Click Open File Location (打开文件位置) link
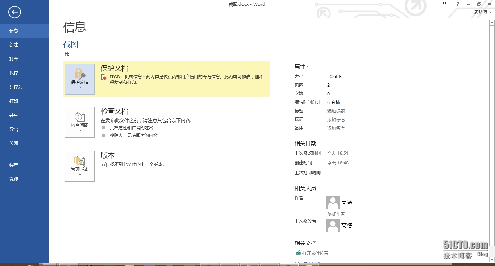The height and width of the screenshot is (266, 495). point(315,253)
